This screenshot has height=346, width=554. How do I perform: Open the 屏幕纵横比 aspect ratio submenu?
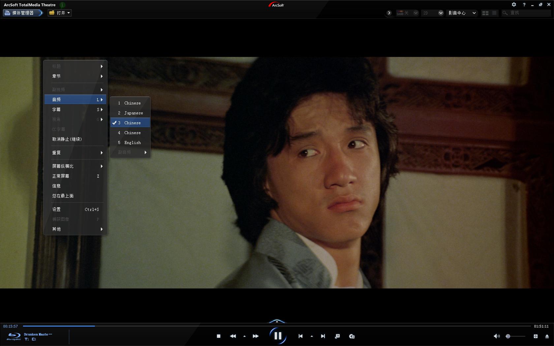point(75,166)
